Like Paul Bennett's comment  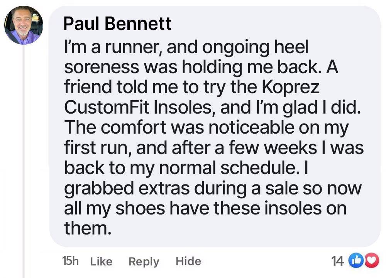click(x=101, y=261)
